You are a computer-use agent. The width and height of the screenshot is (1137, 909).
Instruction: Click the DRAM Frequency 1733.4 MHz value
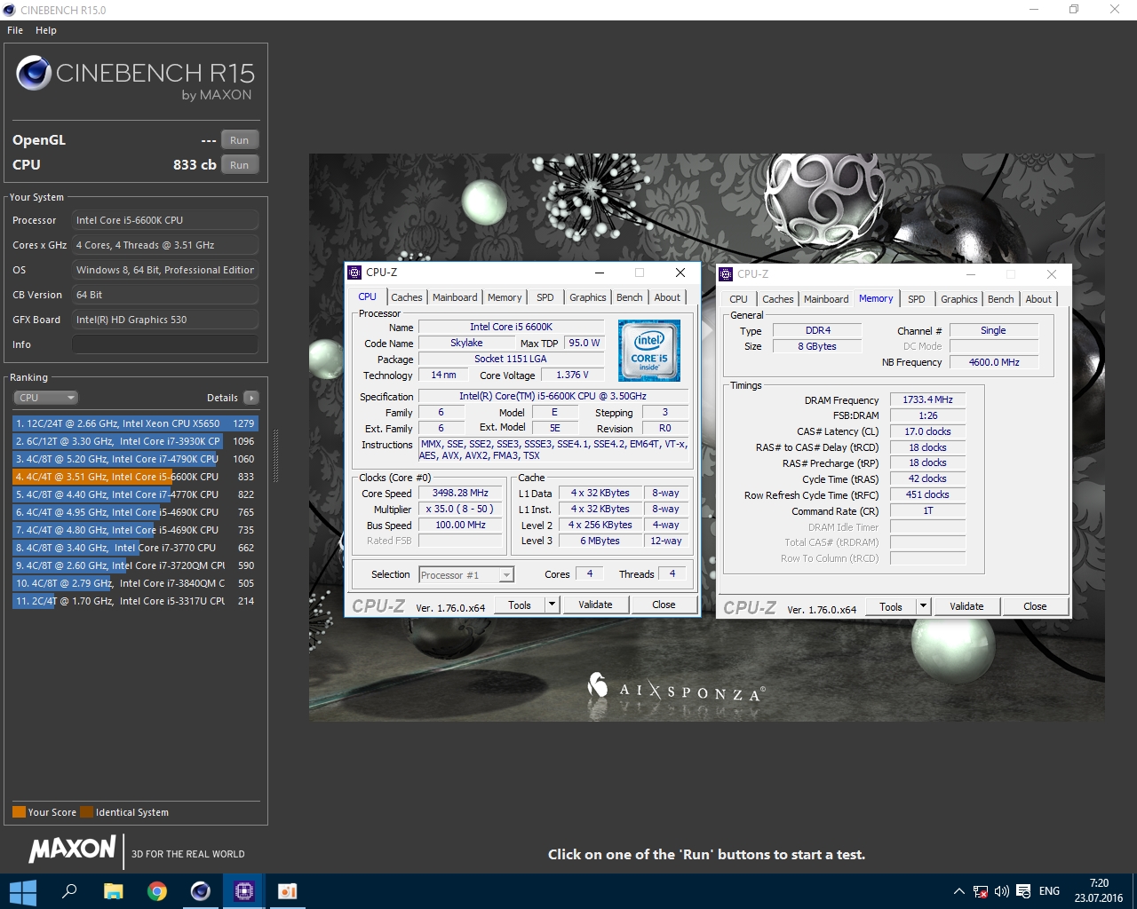tap(927, 399)
